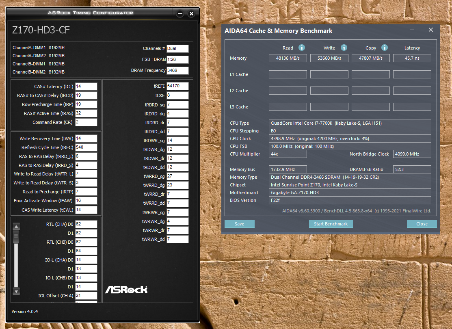Click the North Bridge Clock value 4099.0 MHz
Viewport: 452px width, 329px height.
[x=412, y=154]
